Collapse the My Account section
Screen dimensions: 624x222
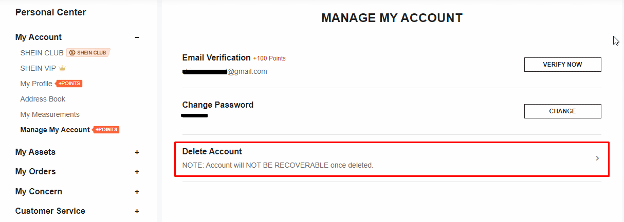pos(137,37)
